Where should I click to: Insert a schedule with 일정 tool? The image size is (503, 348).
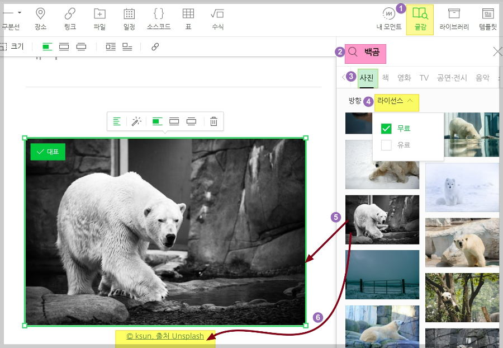pos(129,19)
